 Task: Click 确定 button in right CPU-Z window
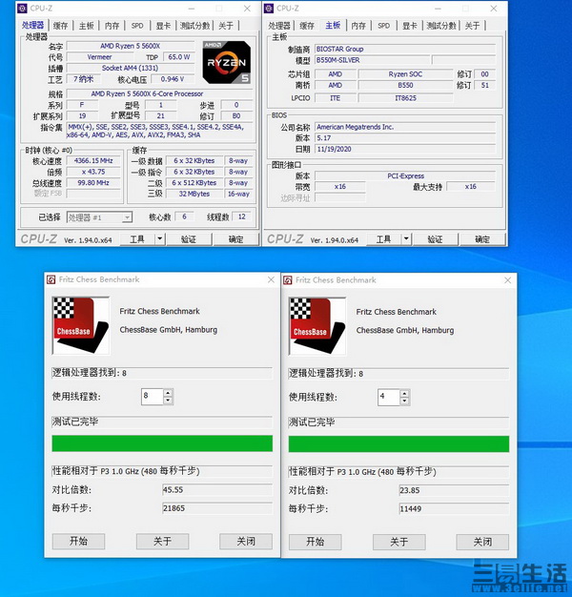click(482, 239)
